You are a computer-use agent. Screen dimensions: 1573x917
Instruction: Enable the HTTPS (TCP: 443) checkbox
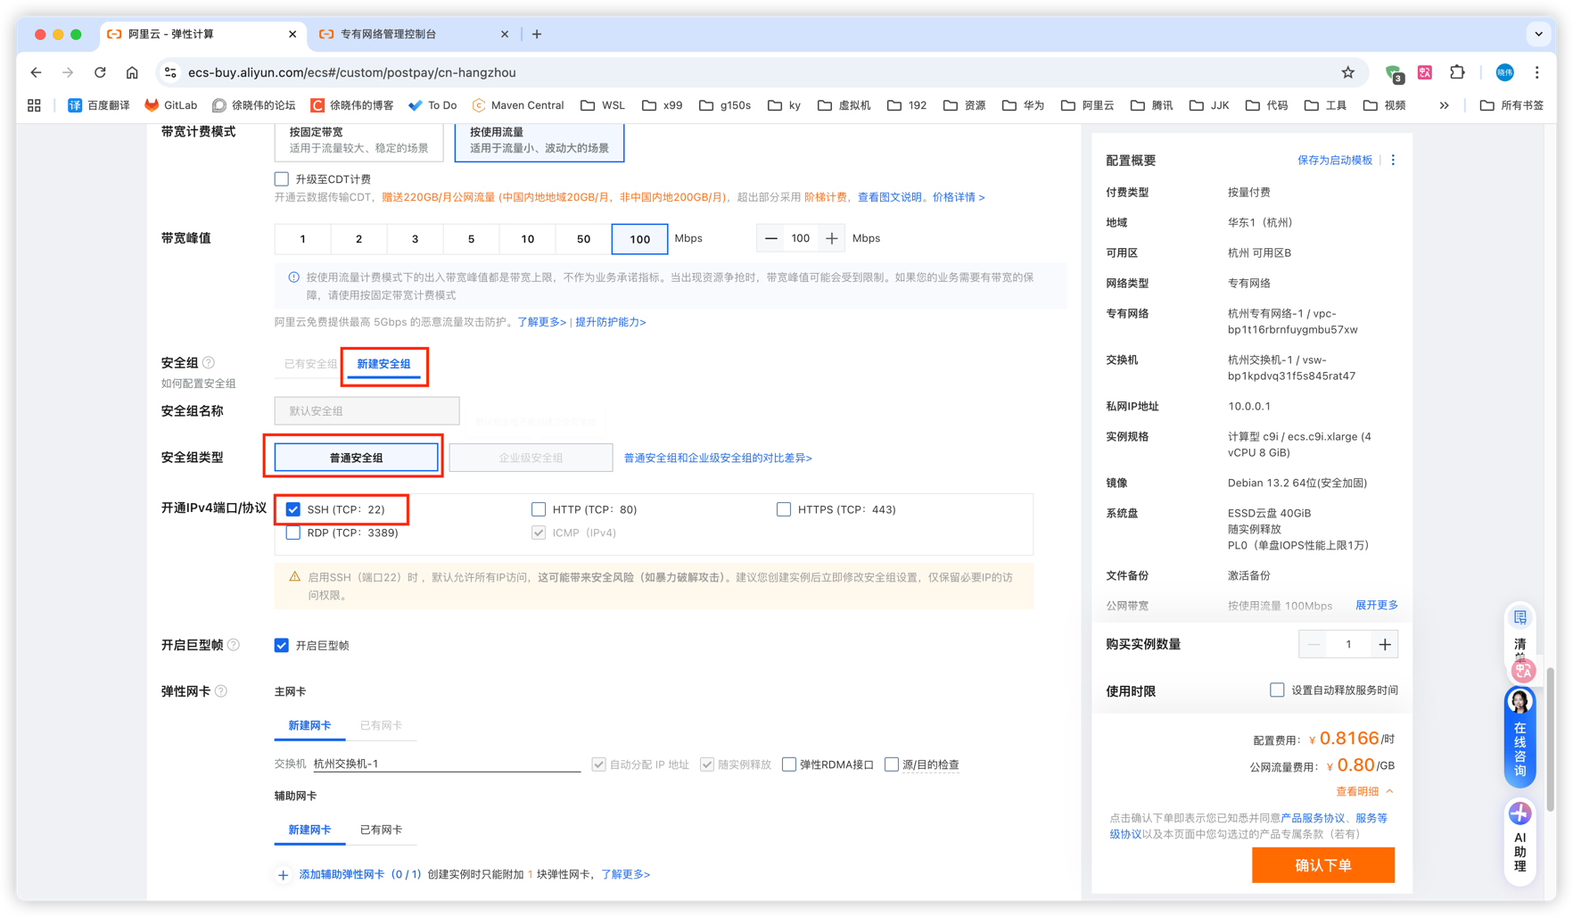point(784,509)
